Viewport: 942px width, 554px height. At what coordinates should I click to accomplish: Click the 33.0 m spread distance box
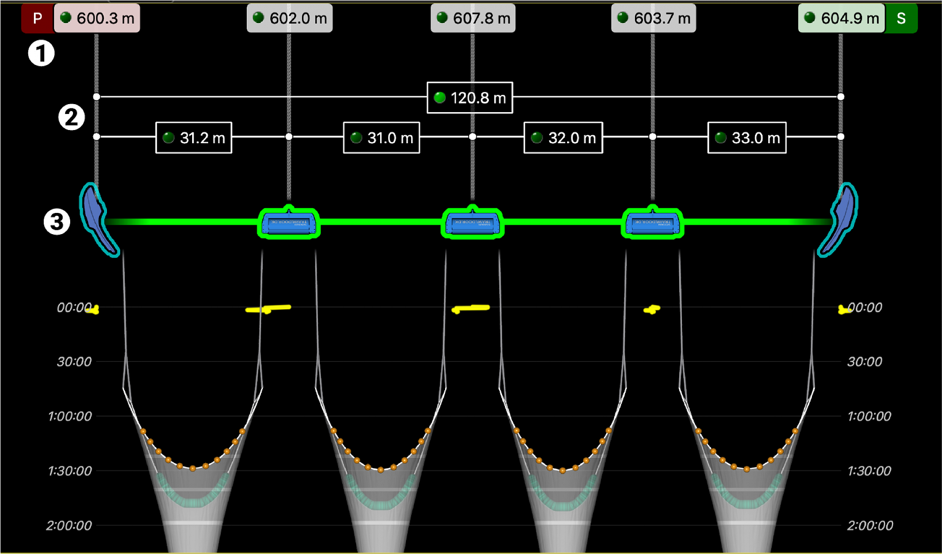tap(747, 138)
